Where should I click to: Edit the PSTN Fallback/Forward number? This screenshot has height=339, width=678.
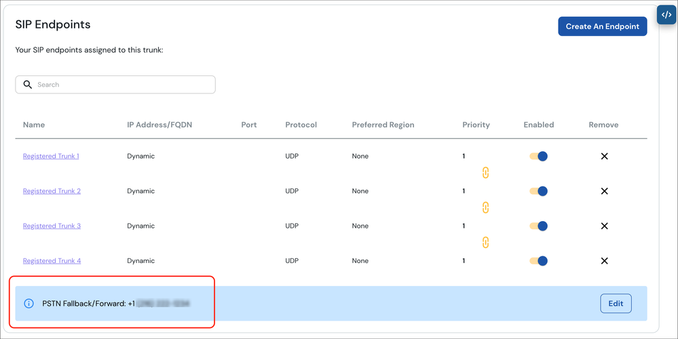[616, 304]
